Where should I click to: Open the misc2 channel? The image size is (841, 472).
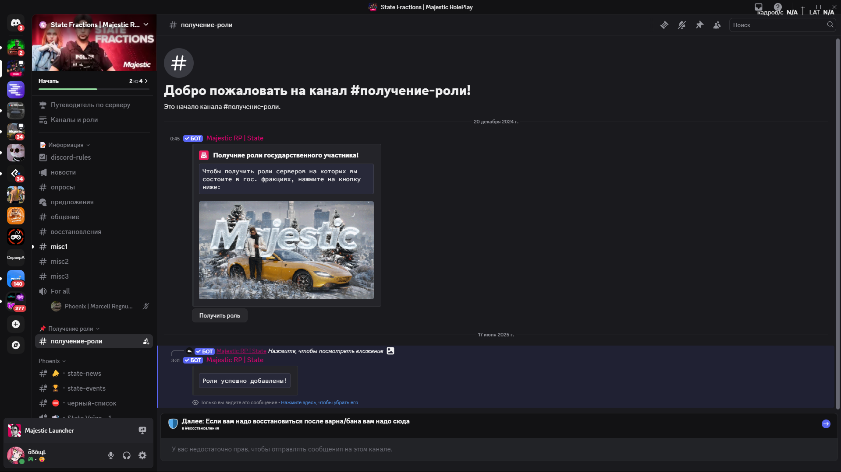pos(94,262)
